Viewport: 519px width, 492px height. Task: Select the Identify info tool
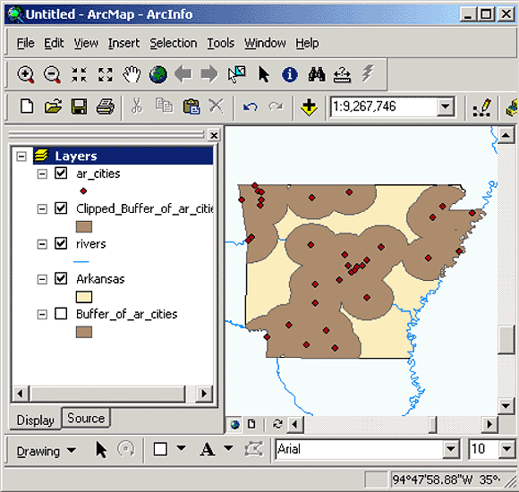[x=290, y=74]
